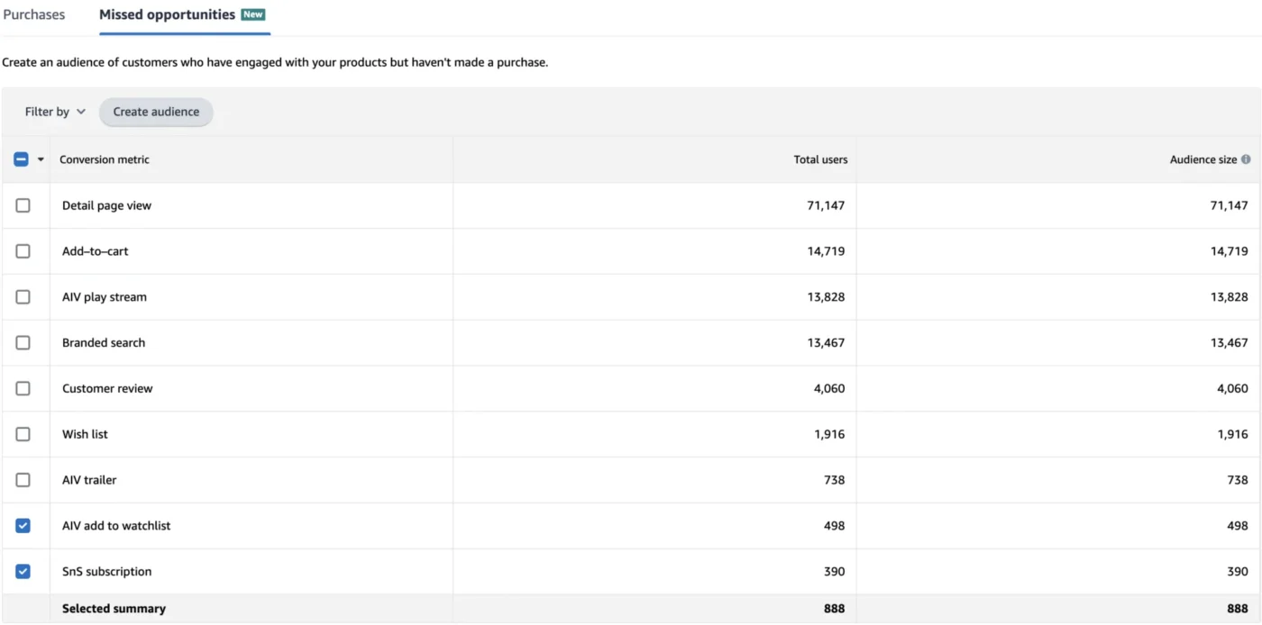Switch to the Purchases tab

point(34,14)
